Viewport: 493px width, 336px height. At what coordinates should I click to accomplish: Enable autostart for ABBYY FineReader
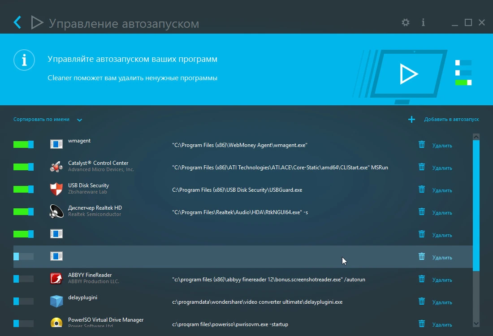[24, 279]
